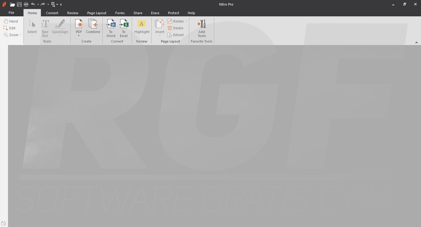Click the create PDF icon
The image size is (421, 227).
click(x=79, y=24)
